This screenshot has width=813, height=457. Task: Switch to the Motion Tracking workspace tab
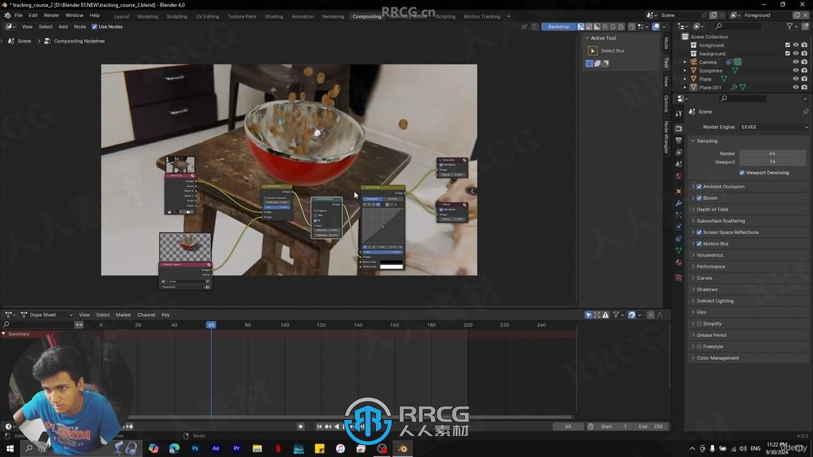[481, 17]
